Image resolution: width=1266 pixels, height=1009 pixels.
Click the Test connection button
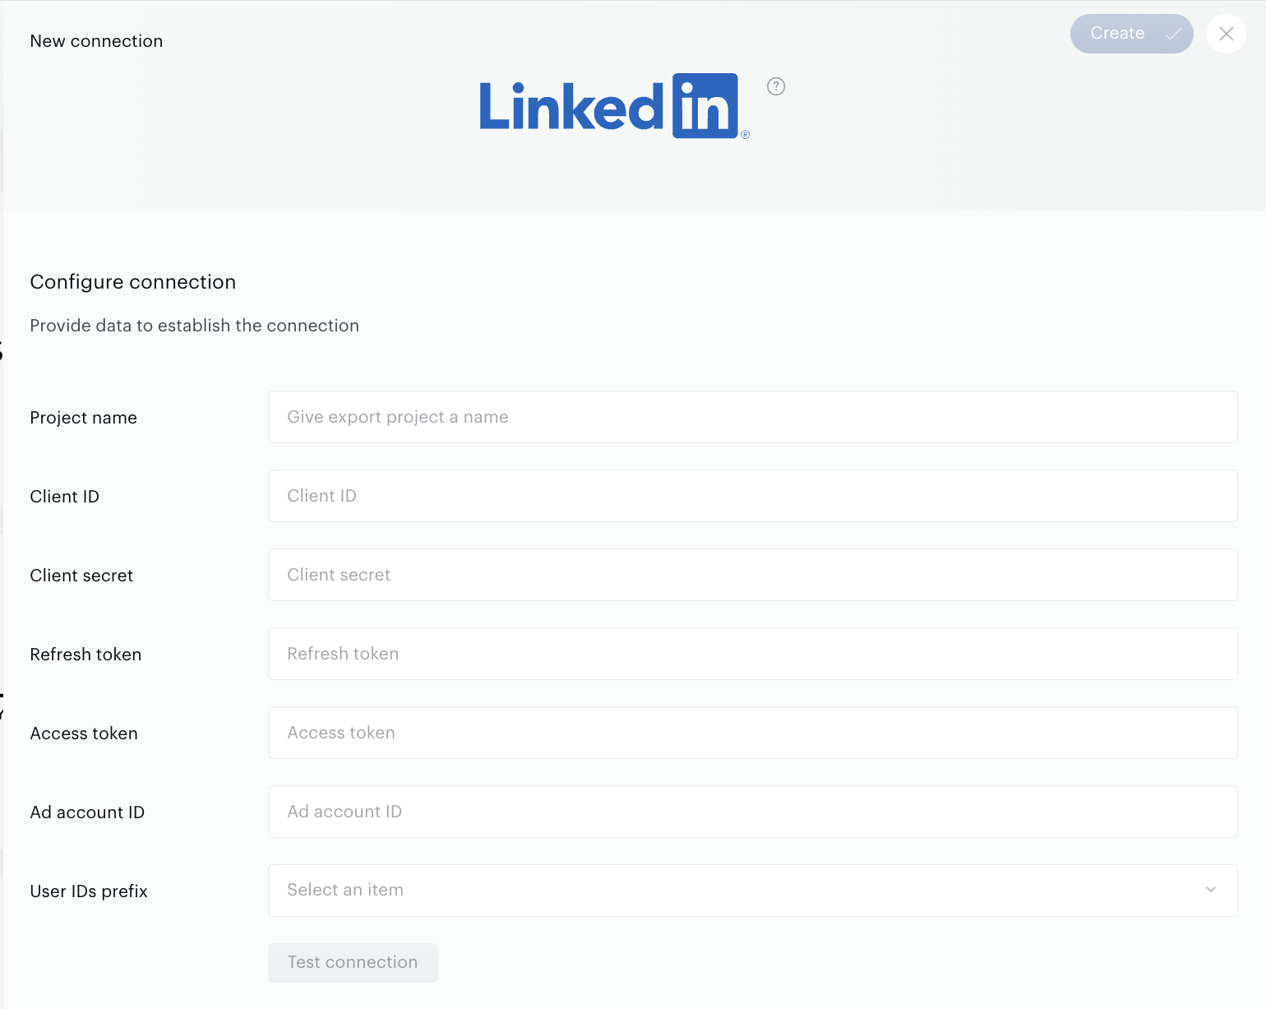pos(353,962)
